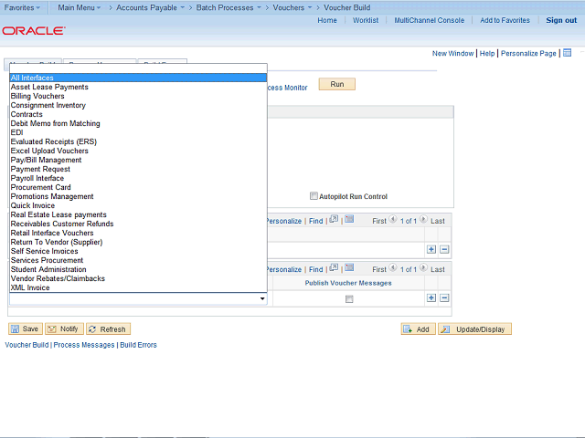This screenshot has width=585, height=438.
Task: Open View All icon in upper grid header
Action: [334, 219]
